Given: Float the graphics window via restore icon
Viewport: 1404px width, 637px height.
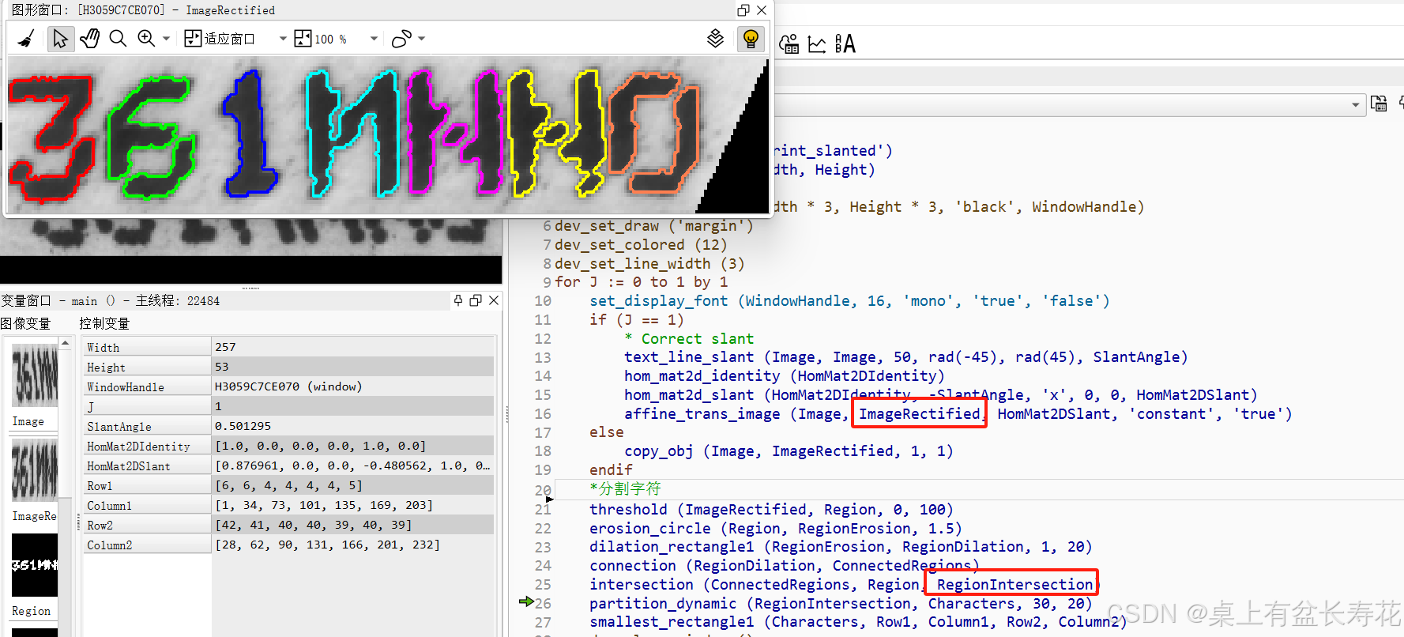Looking at the screenshot, I should point(743,10).
